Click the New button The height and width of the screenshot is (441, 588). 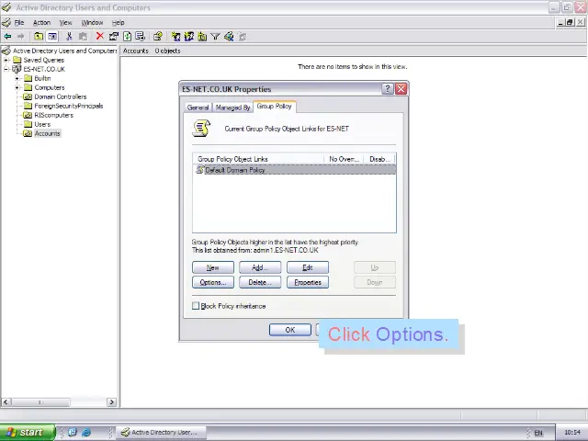pos(212,267)
